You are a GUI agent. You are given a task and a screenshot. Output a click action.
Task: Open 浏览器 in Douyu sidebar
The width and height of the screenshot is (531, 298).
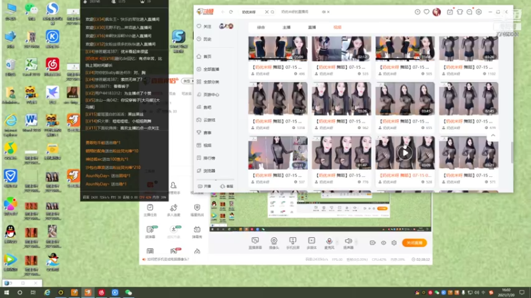point(206,171)
